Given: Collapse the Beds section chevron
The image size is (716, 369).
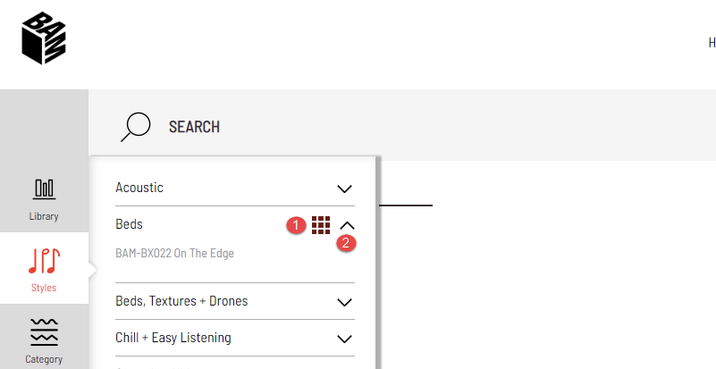Looking at the screenshot, I should (x=347, y=225).
